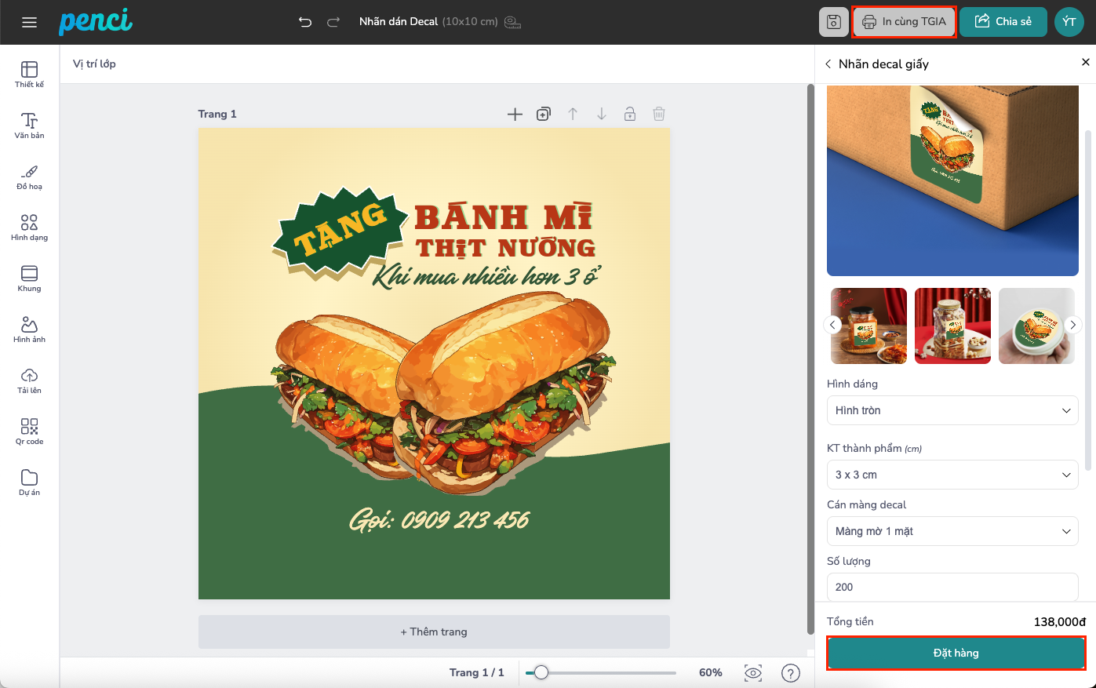Click the Đặt hàng order button
Image resolution: width=1096 pixels, height=688 pixels.
tap(956, 653)
